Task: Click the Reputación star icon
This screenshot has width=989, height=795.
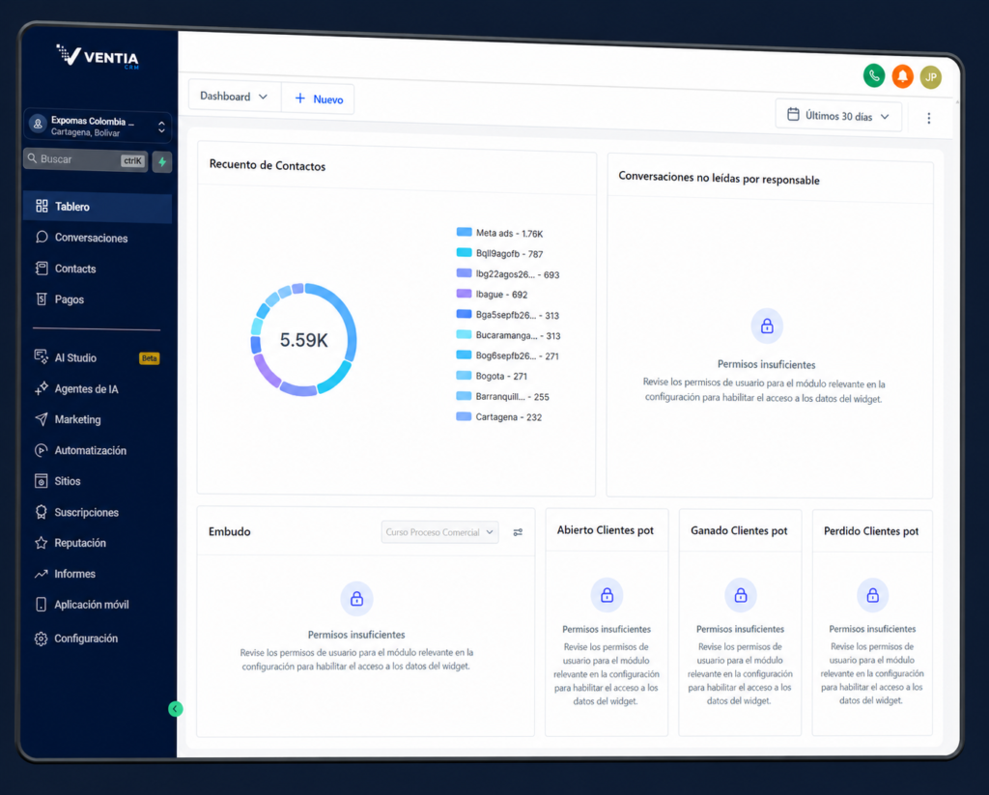Action: click(41, 543)
